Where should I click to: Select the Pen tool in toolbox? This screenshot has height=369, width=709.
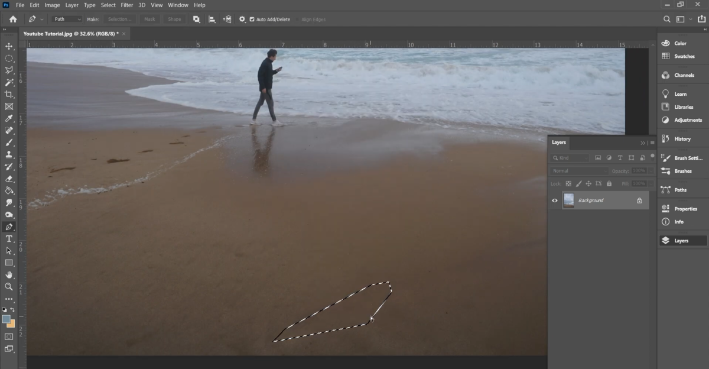click(x=9, y=226)
